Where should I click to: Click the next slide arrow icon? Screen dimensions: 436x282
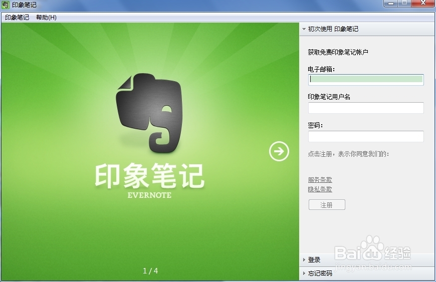click(279, 151)
